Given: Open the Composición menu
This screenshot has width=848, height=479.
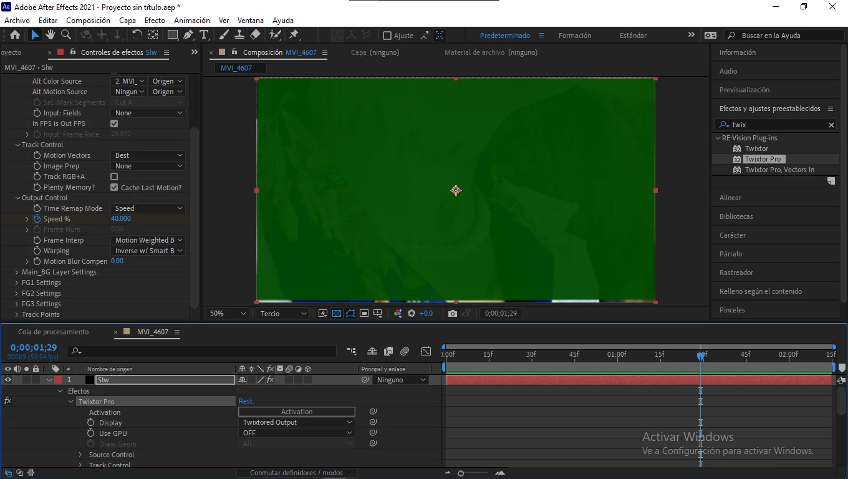Looking at the screenshot, I should (88, 21).
